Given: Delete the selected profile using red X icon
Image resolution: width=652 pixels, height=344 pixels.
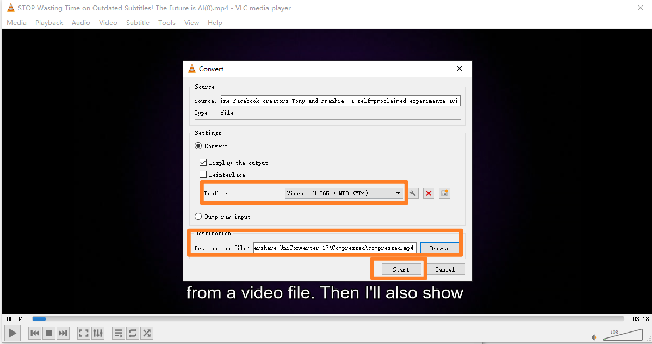Looking at the screenshot, I should 429,193.
